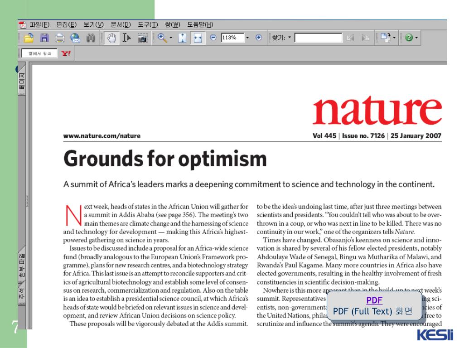Image resolution: width=464 pixels, height=348 pixels.
Task: Open the zoom percentage dropdown arrow
Action: (247, 38)
